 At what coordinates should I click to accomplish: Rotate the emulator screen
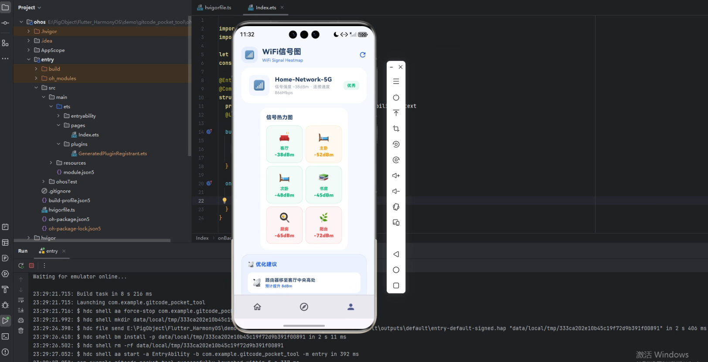click(x=396, y=207)
